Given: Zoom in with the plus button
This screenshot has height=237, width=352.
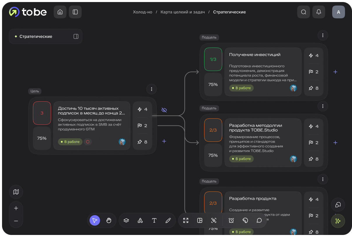Looking at the screenshot, I should (x=16, y=208).
